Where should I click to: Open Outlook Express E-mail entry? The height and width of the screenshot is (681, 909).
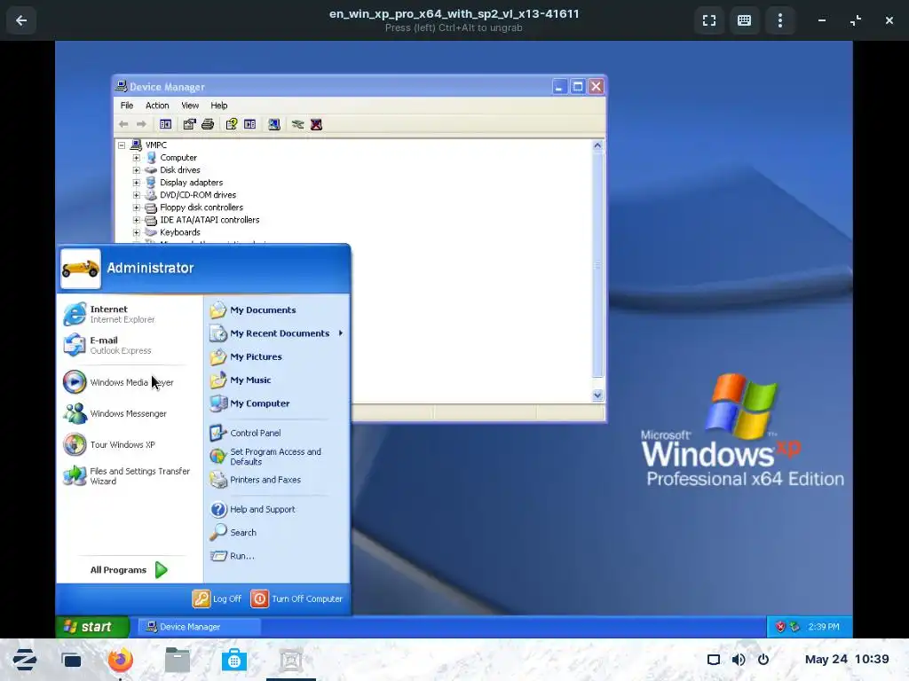tap(128, 345)
